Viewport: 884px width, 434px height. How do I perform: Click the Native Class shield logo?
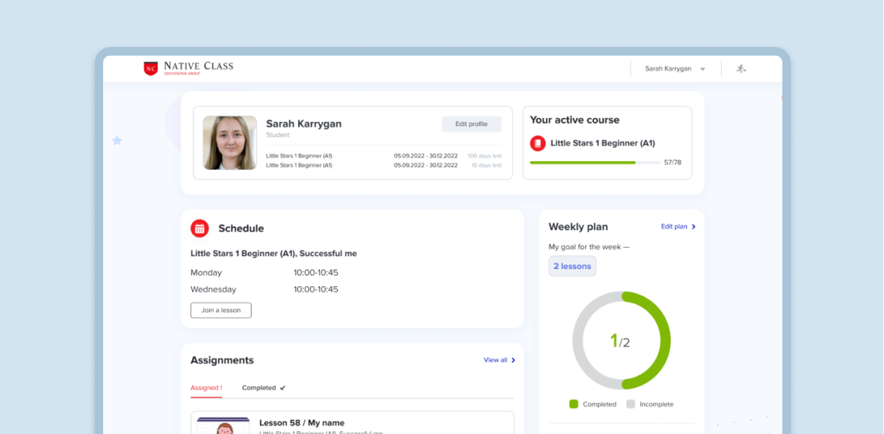tap(151, 69)
